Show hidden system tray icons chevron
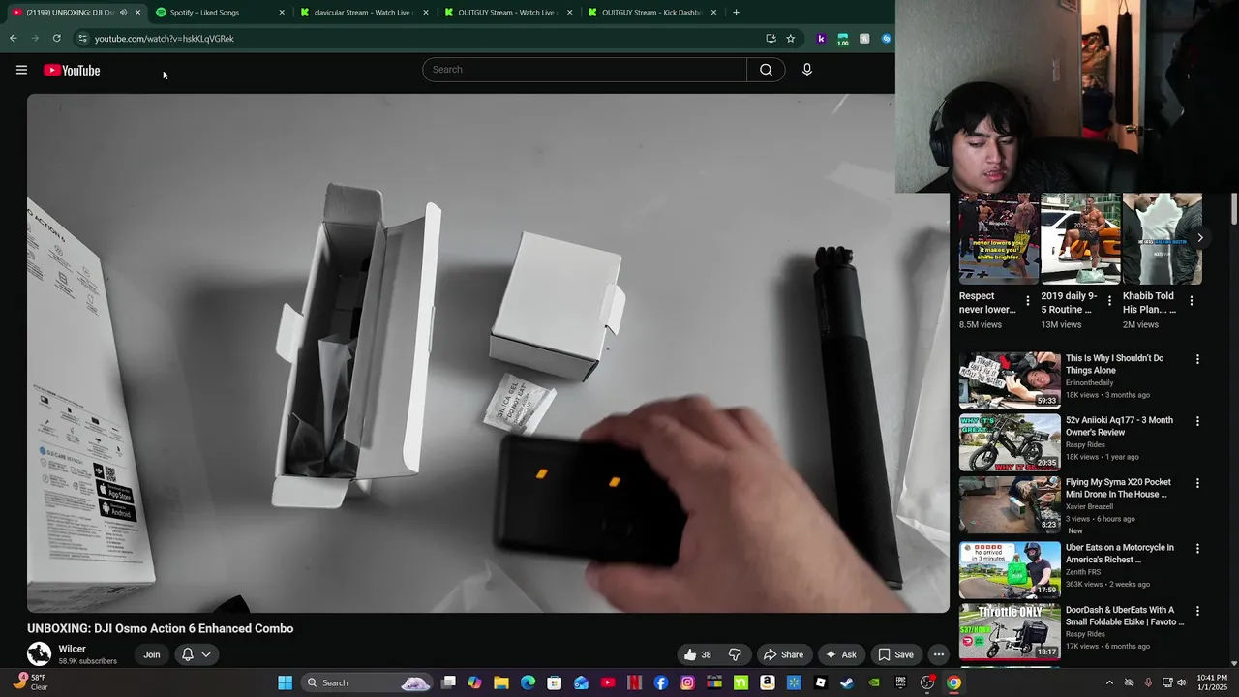Viewport: 1239px width, 697px height. pyautogui.click(x=1109, y=682)
